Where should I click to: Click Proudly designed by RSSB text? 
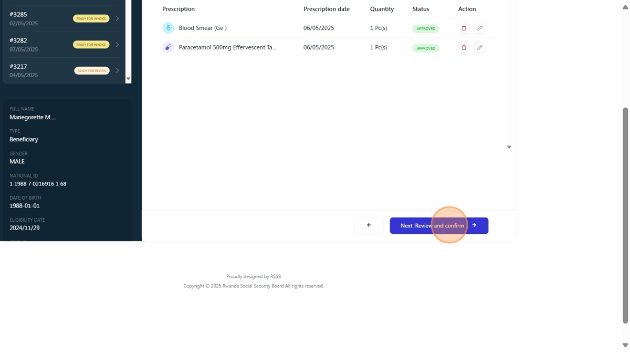point(254,276)
